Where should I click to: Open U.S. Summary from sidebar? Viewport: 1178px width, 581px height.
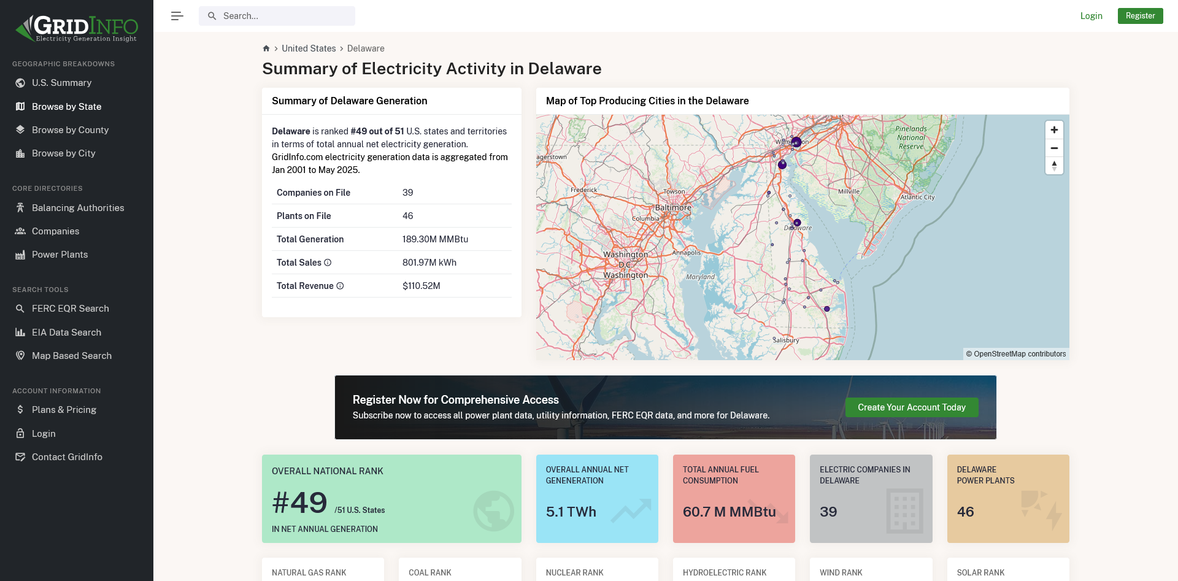click(x=61, y=83)
